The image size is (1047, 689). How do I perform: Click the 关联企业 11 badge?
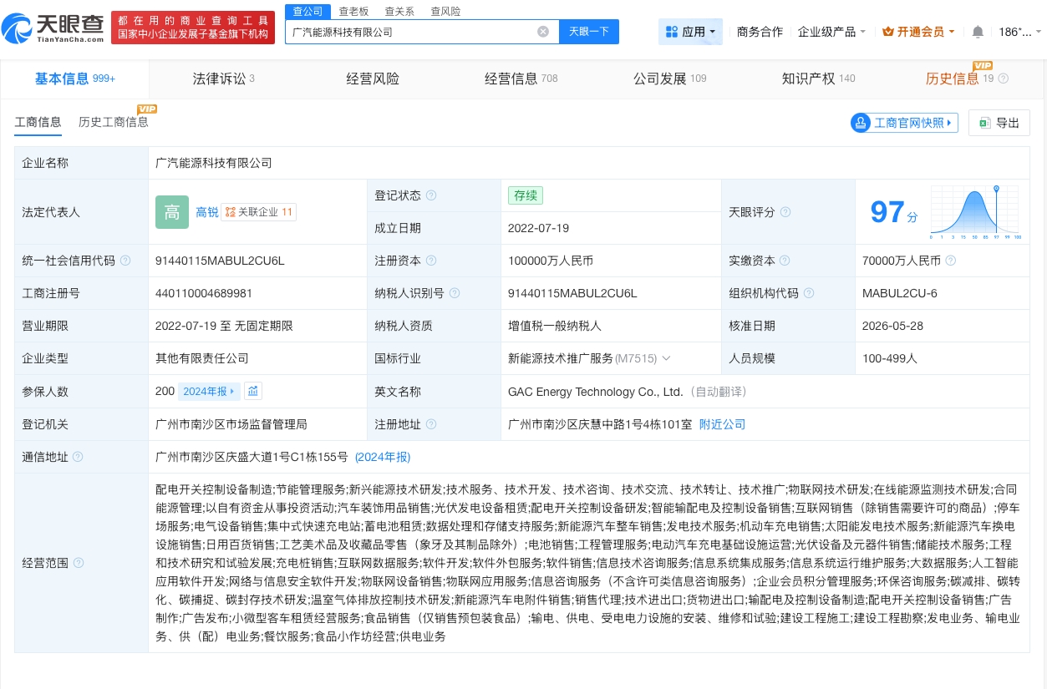(x=259, y=212)
